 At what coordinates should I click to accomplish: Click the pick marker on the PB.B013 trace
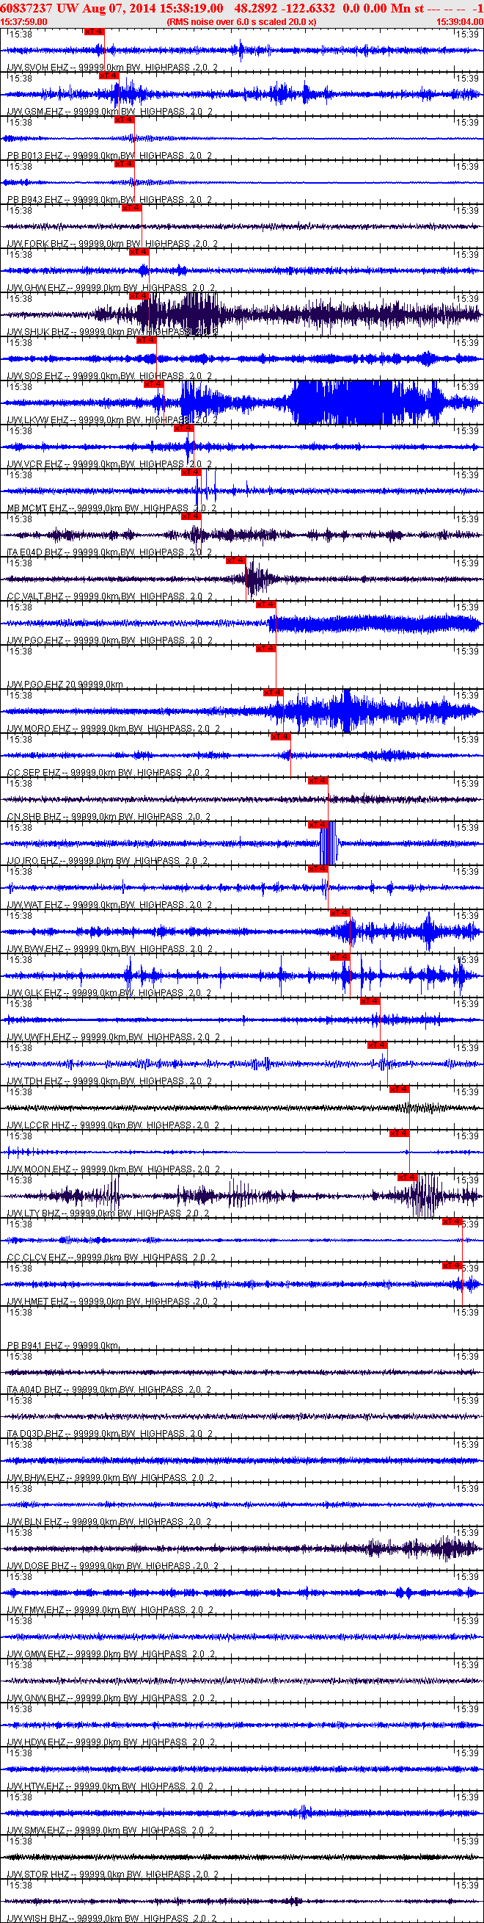(x=124, y=120)
